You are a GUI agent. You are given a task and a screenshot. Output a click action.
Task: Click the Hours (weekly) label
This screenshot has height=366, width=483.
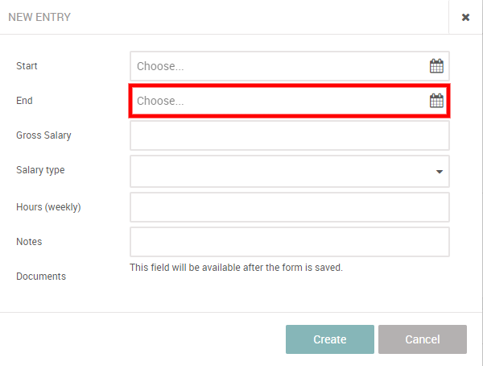48,206
